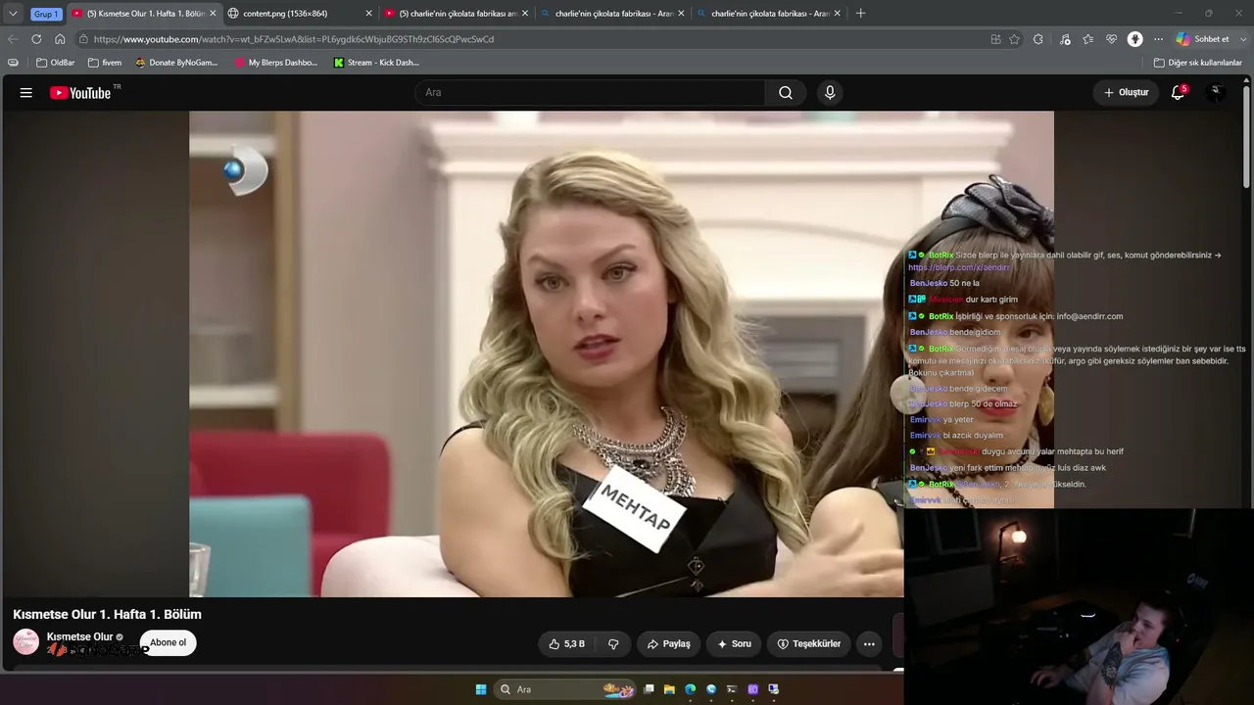The height and width of the screenshot is (705, 1254).
Task: Subscribe with Abone ol button
Action: (168, 642)
